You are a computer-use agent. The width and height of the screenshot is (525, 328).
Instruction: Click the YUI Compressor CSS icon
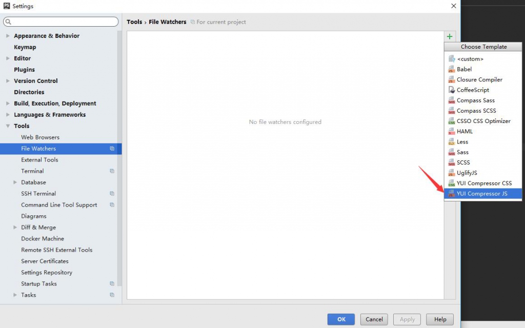(451, 183)
